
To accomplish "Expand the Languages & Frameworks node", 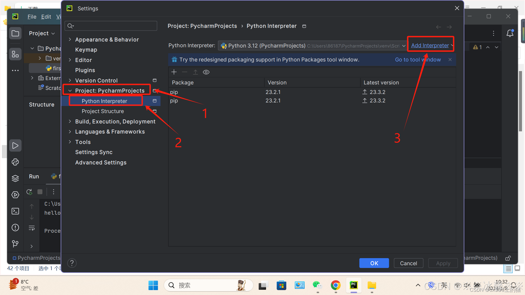I will click(70, 132).
